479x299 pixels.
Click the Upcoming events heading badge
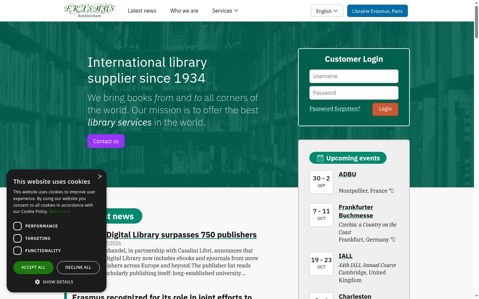point(348,158)
